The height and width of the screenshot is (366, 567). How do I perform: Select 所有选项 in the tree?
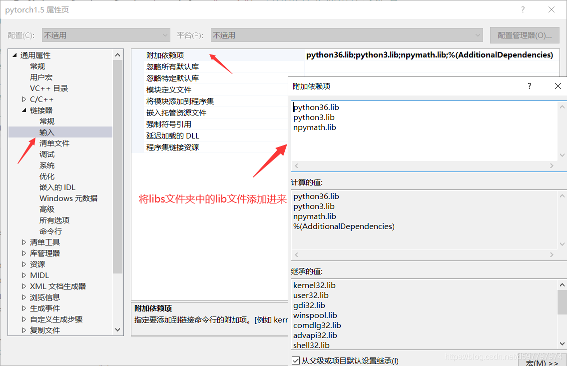pyautogui.click(x=54, y=220)
